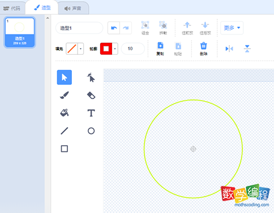Switch to the 代码 (Code) tab
The image size is (274, 213).
[12, 8]
